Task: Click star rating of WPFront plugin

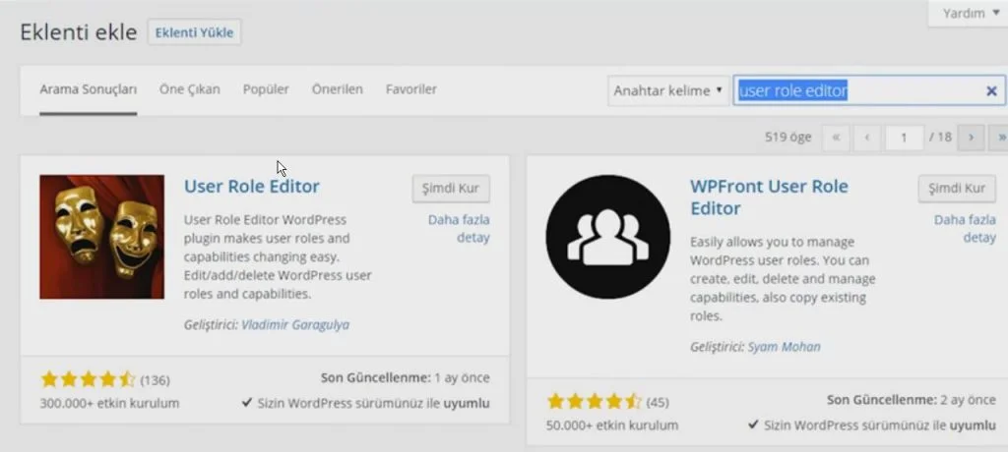Action: tap(594, 402)
